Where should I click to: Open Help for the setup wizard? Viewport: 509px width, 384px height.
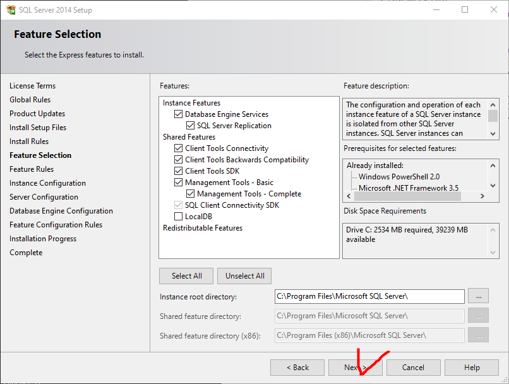point(472,368)
